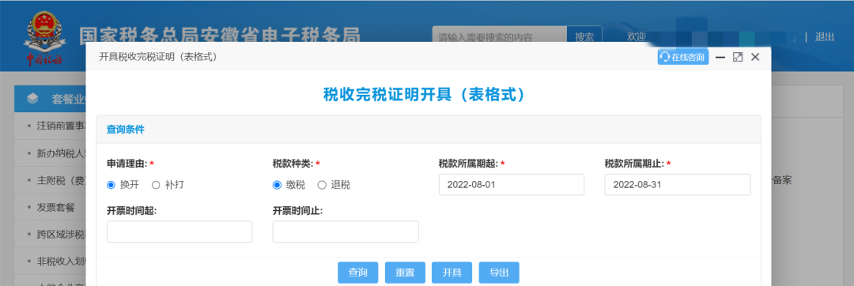
Task: Open 税款所属期起 date field
Action: tap(512, 185)
